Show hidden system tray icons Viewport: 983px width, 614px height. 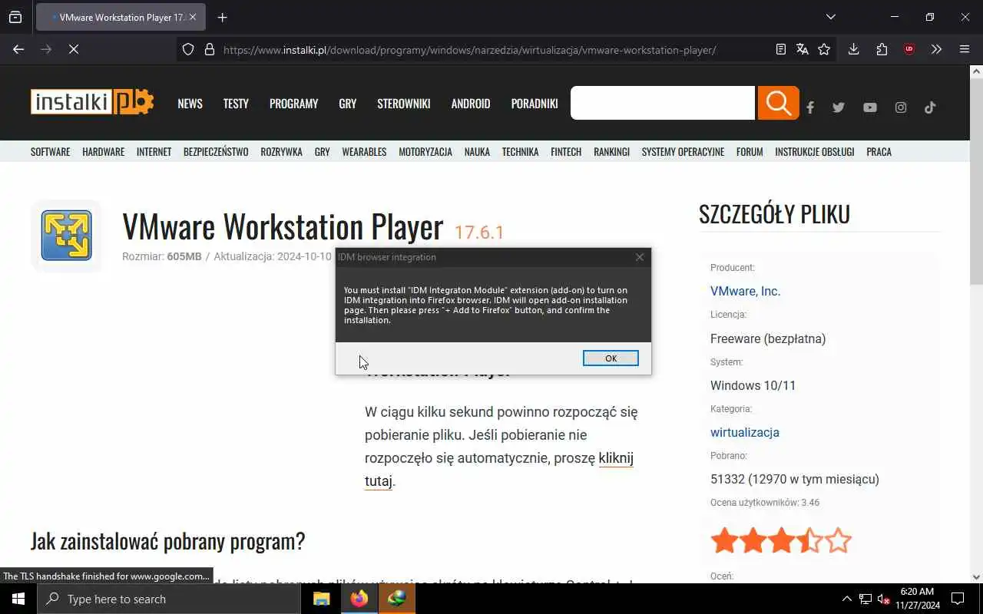coord(846,599)
